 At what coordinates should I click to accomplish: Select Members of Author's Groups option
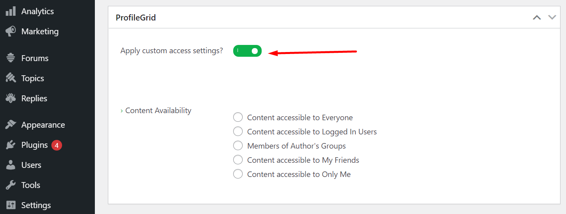tap(238, 146)
